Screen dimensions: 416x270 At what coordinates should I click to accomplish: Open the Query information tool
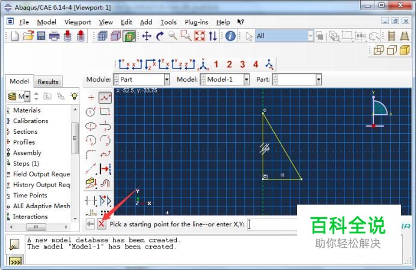[x=230, y=36]
